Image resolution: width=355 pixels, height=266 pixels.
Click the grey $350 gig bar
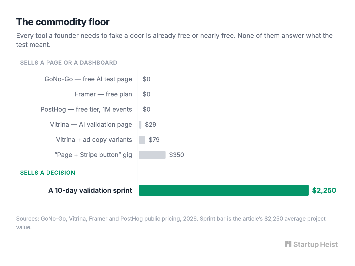[x=152, y=155]
